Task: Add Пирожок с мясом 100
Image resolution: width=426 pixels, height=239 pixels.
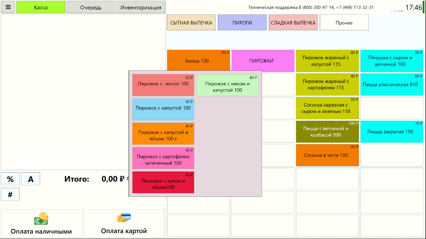Action: pos(163,85)
